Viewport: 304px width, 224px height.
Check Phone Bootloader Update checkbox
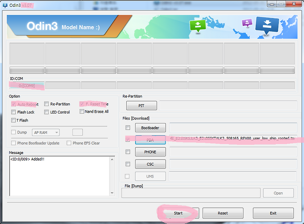pos(14,143)
